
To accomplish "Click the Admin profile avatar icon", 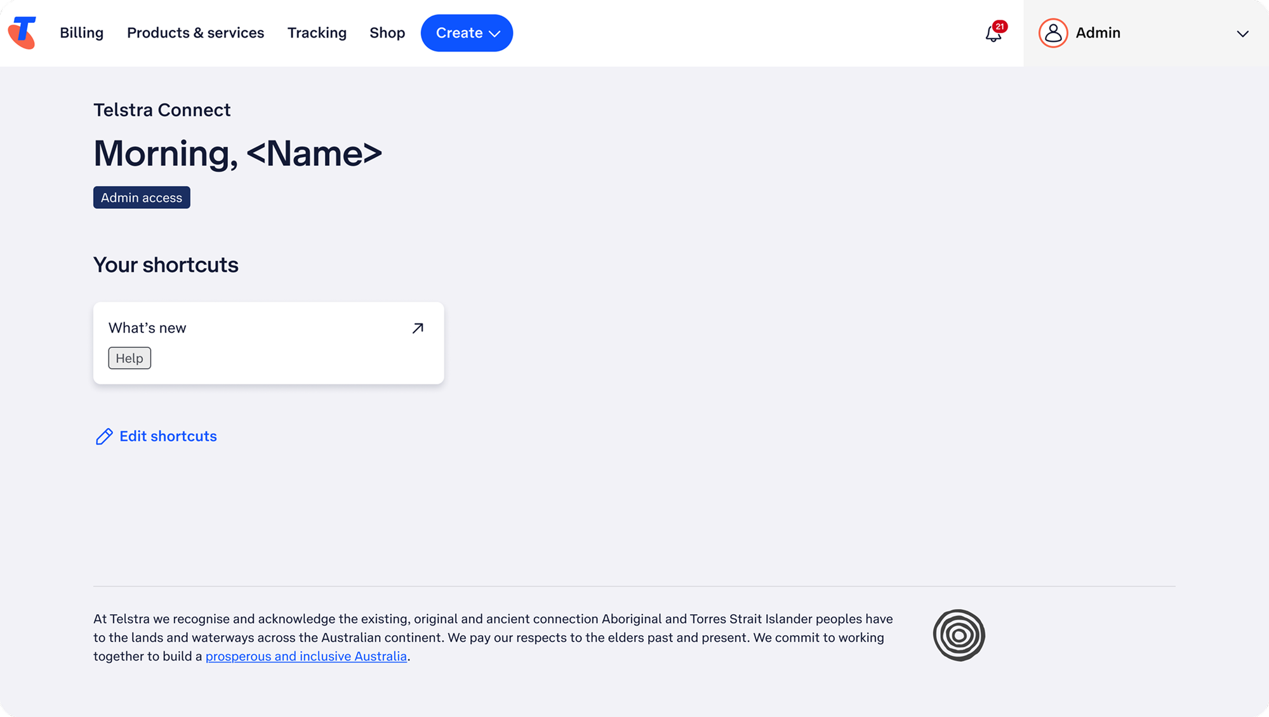I will click(1053, 32).
